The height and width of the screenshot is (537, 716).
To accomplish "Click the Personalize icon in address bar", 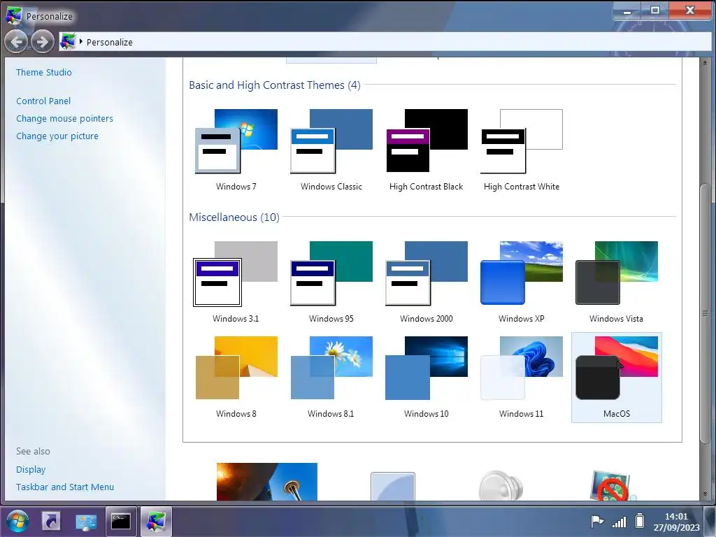I will 68,42.
